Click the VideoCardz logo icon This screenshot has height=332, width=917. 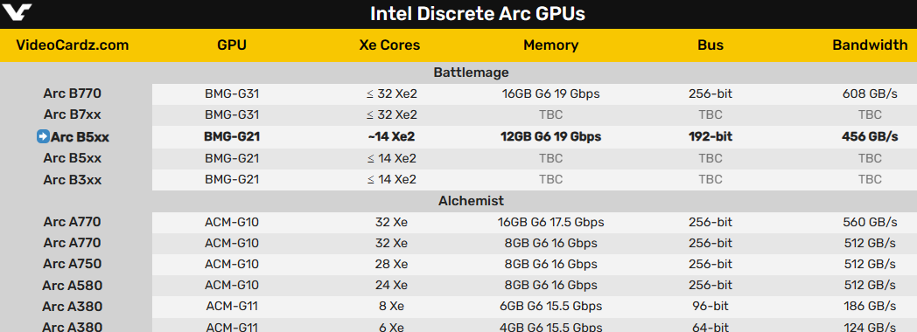17,10
